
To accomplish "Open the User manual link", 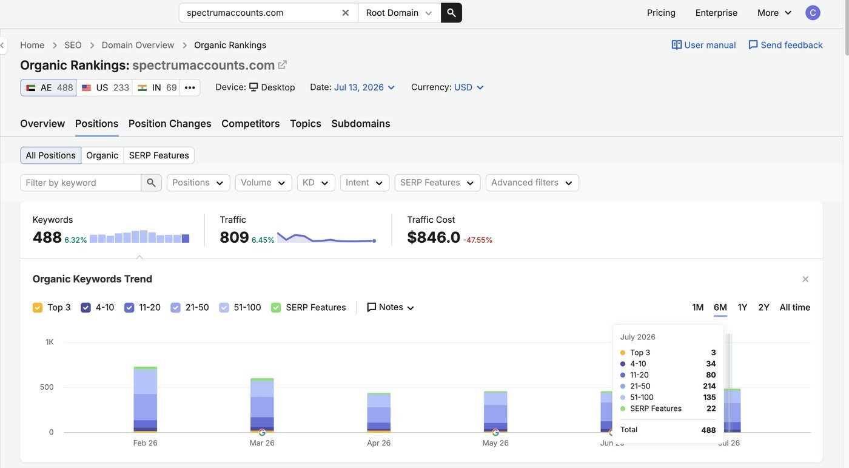I will 703,45.
